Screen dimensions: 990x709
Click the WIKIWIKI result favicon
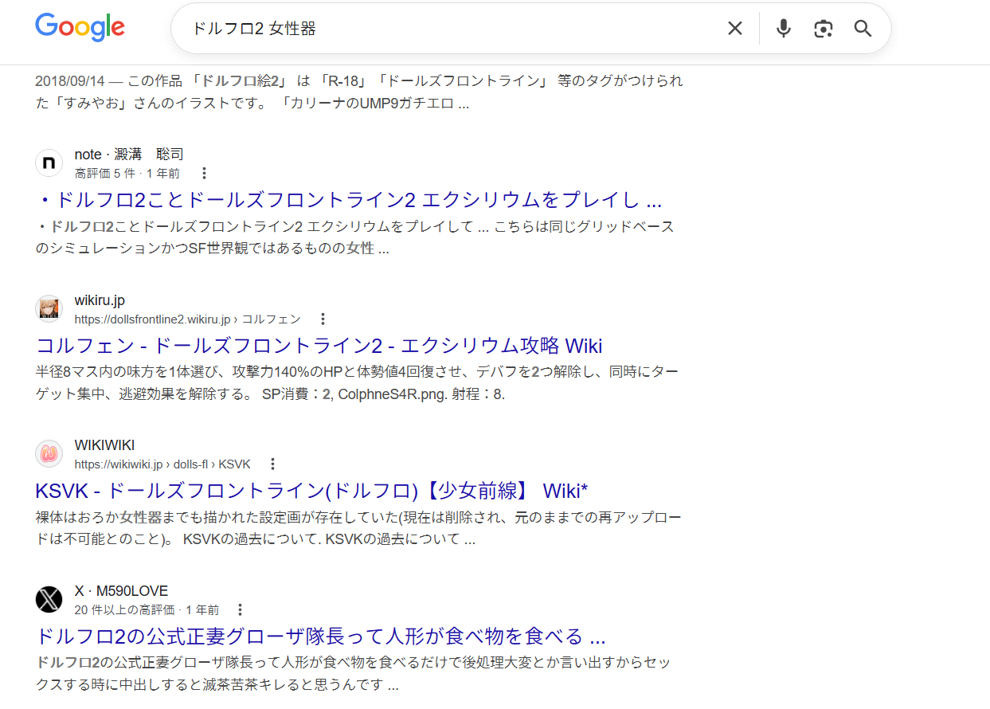click(x=49, y=454)
